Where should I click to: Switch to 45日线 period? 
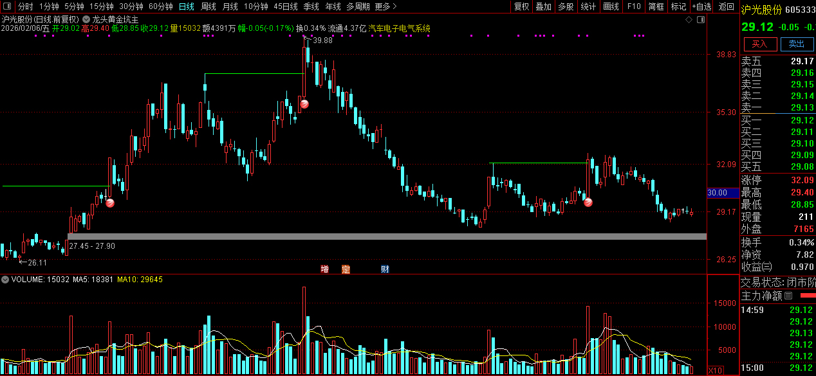tap(285, 6)
